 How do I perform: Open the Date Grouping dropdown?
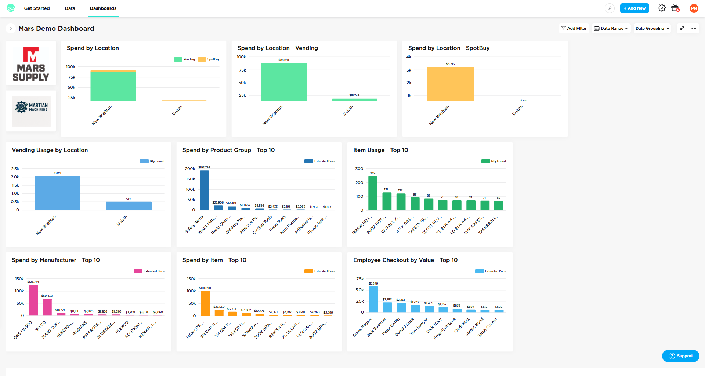tap(652, 28)
